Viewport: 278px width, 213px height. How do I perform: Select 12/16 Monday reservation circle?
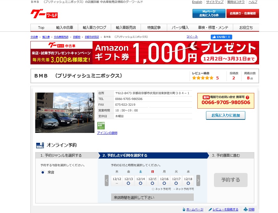click(164, 184)
